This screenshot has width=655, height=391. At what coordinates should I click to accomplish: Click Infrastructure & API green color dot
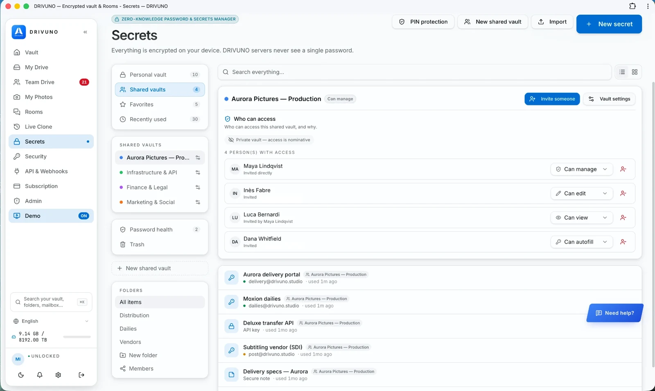[x=121, y=172]
